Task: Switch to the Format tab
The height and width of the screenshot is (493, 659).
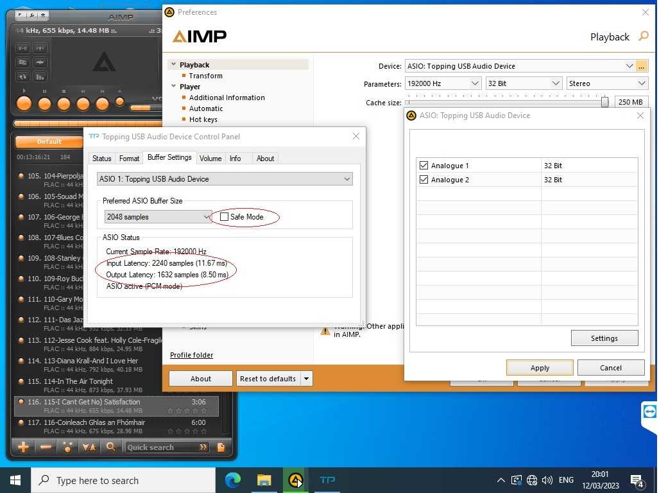Action: click(x=129, y=159)
